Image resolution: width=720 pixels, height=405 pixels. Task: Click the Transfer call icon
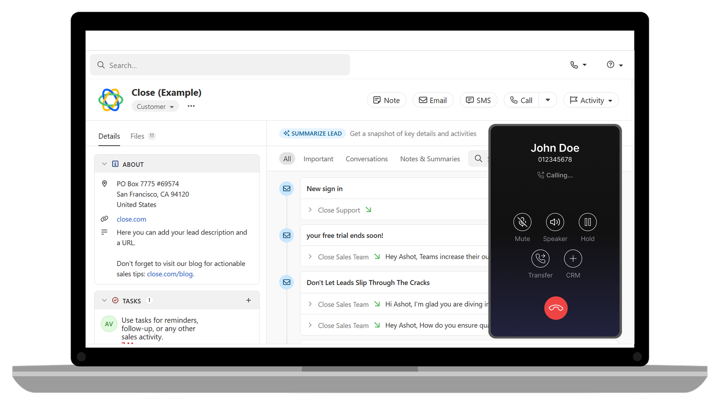(540, 258)
